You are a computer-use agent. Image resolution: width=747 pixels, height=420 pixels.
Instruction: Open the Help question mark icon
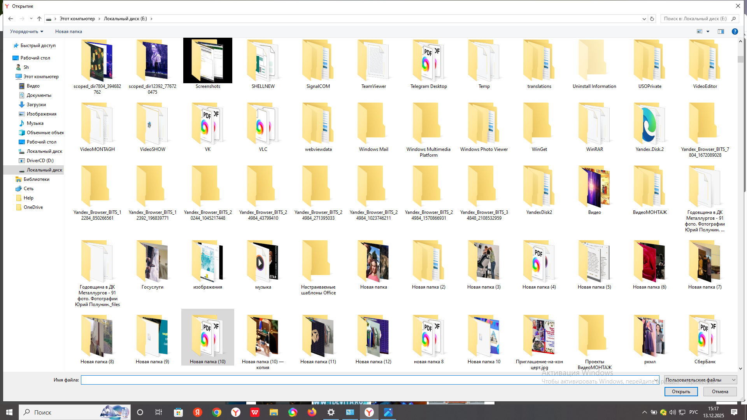735,31
